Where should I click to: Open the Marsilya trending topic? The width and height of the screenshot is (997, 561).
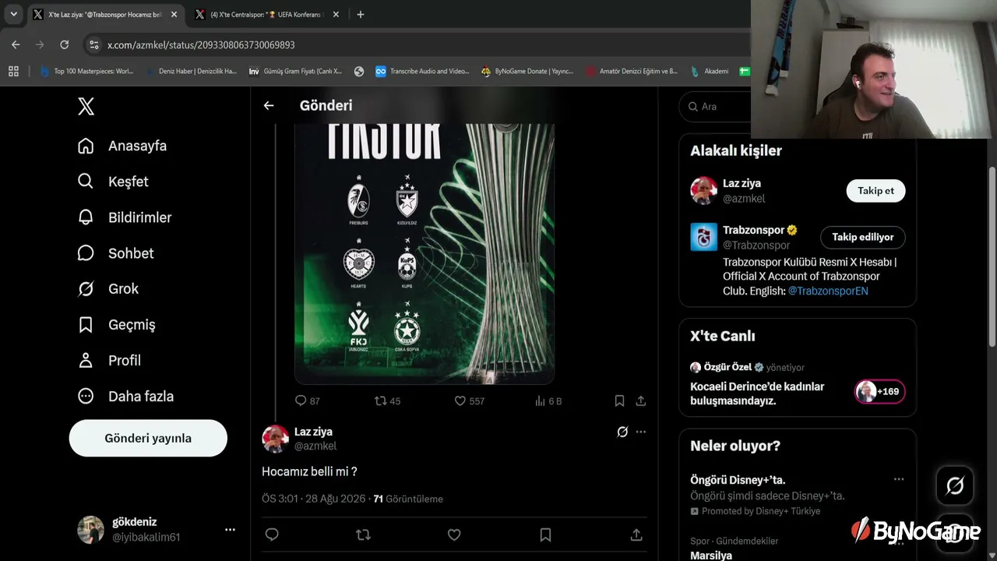tap(711, 556)
